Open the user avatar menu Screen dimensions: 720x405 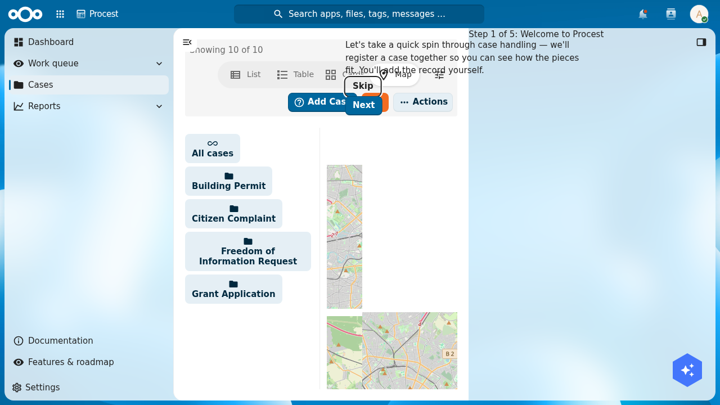[699, 14]
